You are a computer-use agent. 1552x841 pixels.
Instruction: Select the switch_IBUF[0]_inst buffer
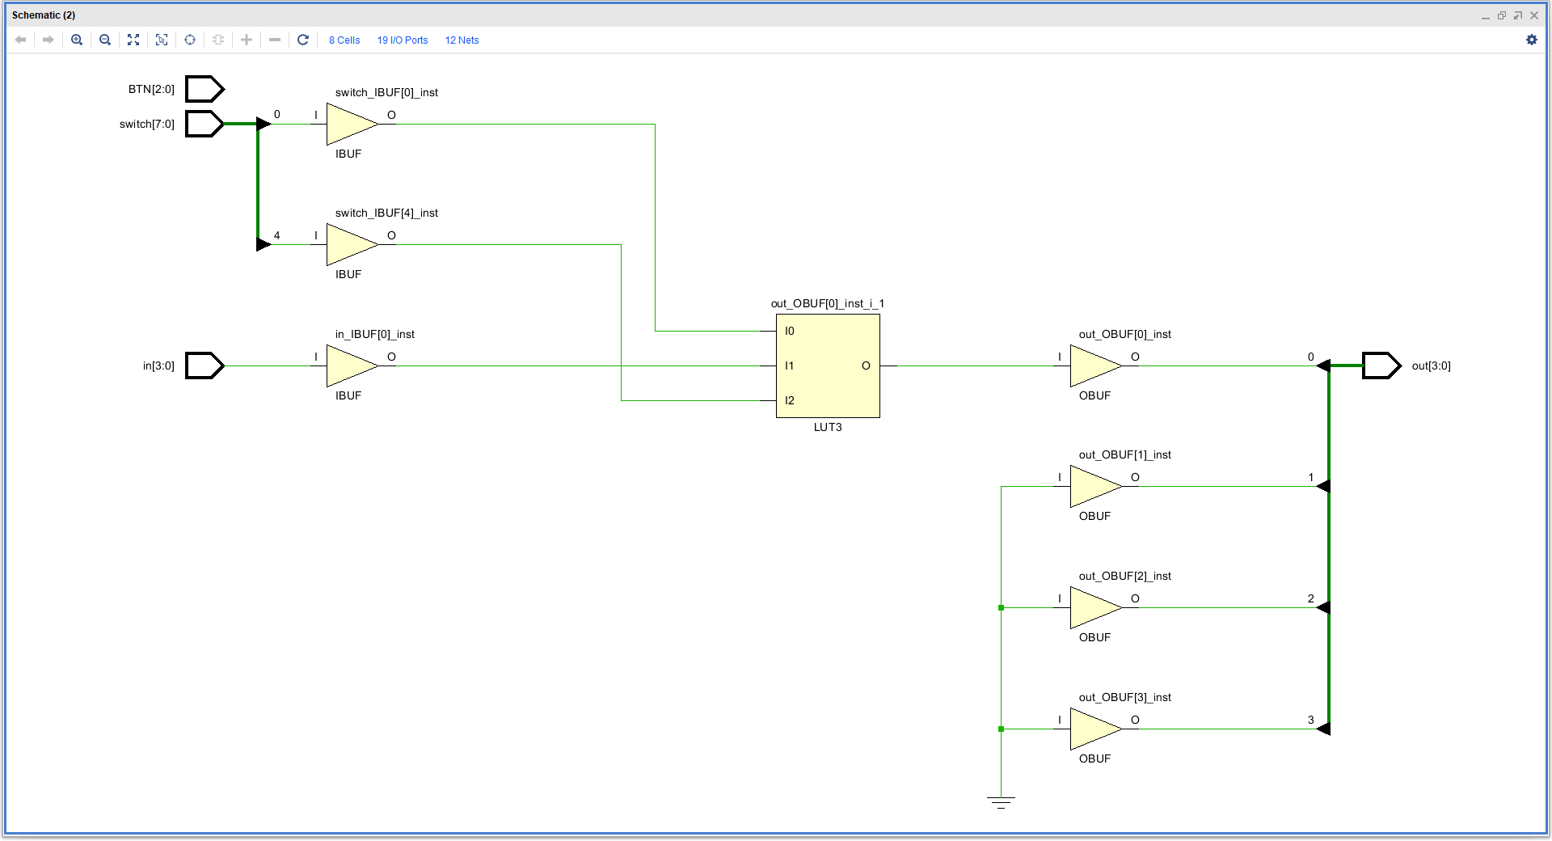tap(352, 124)
